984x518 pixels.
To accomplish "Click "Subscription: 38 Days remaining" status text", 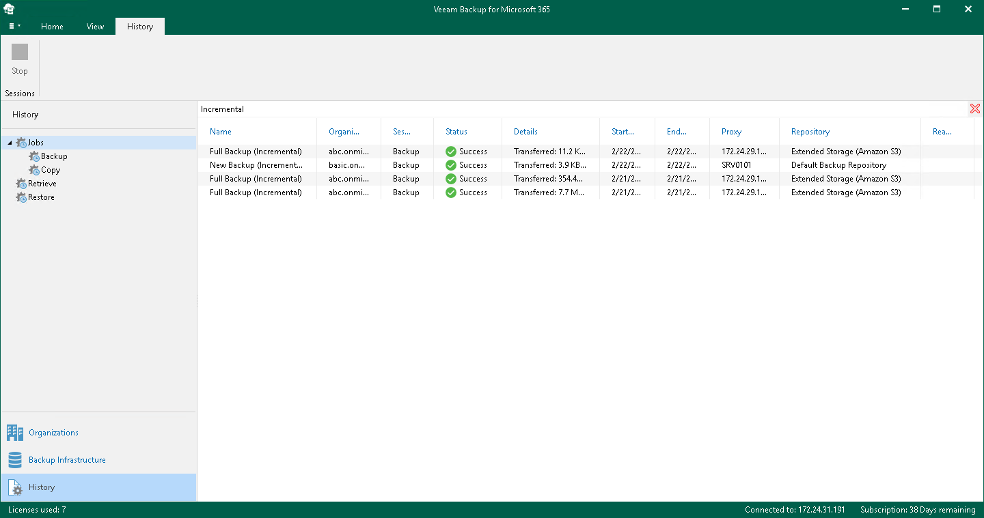I will (918, 510).
